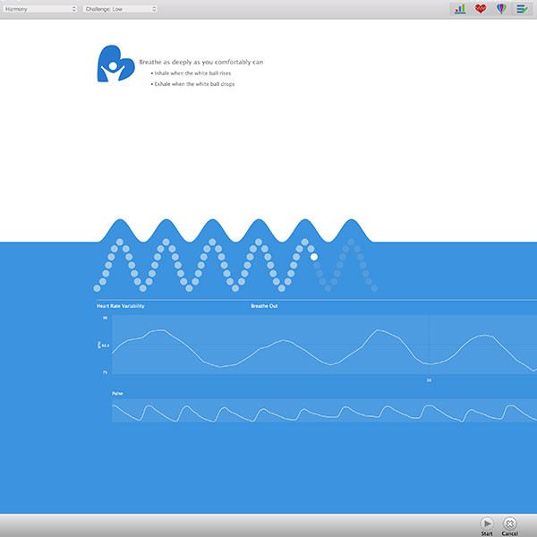Open the bar chart statistics view

pos(460,9)
